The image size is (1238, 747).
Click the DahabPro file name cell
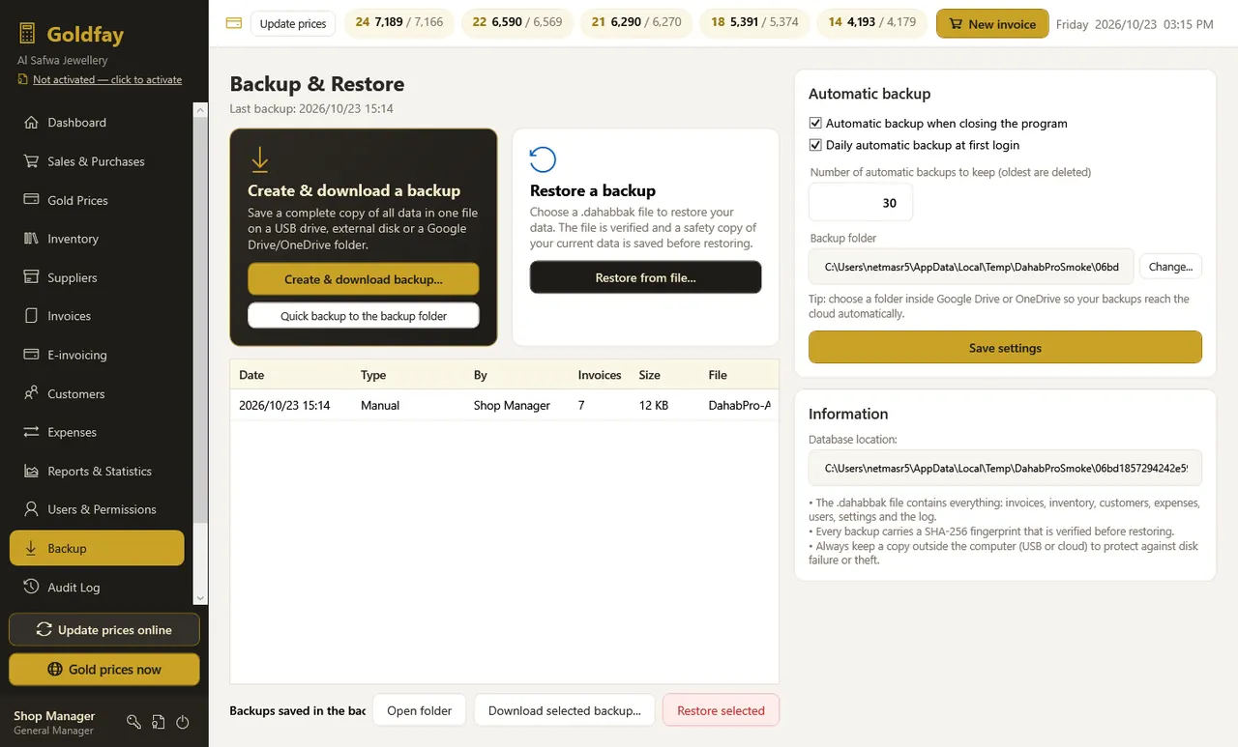pyautogui.click(x=740, y=406)
